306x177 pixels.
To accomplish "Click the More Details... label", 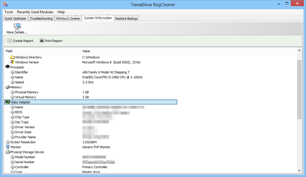I will [17, 32].
